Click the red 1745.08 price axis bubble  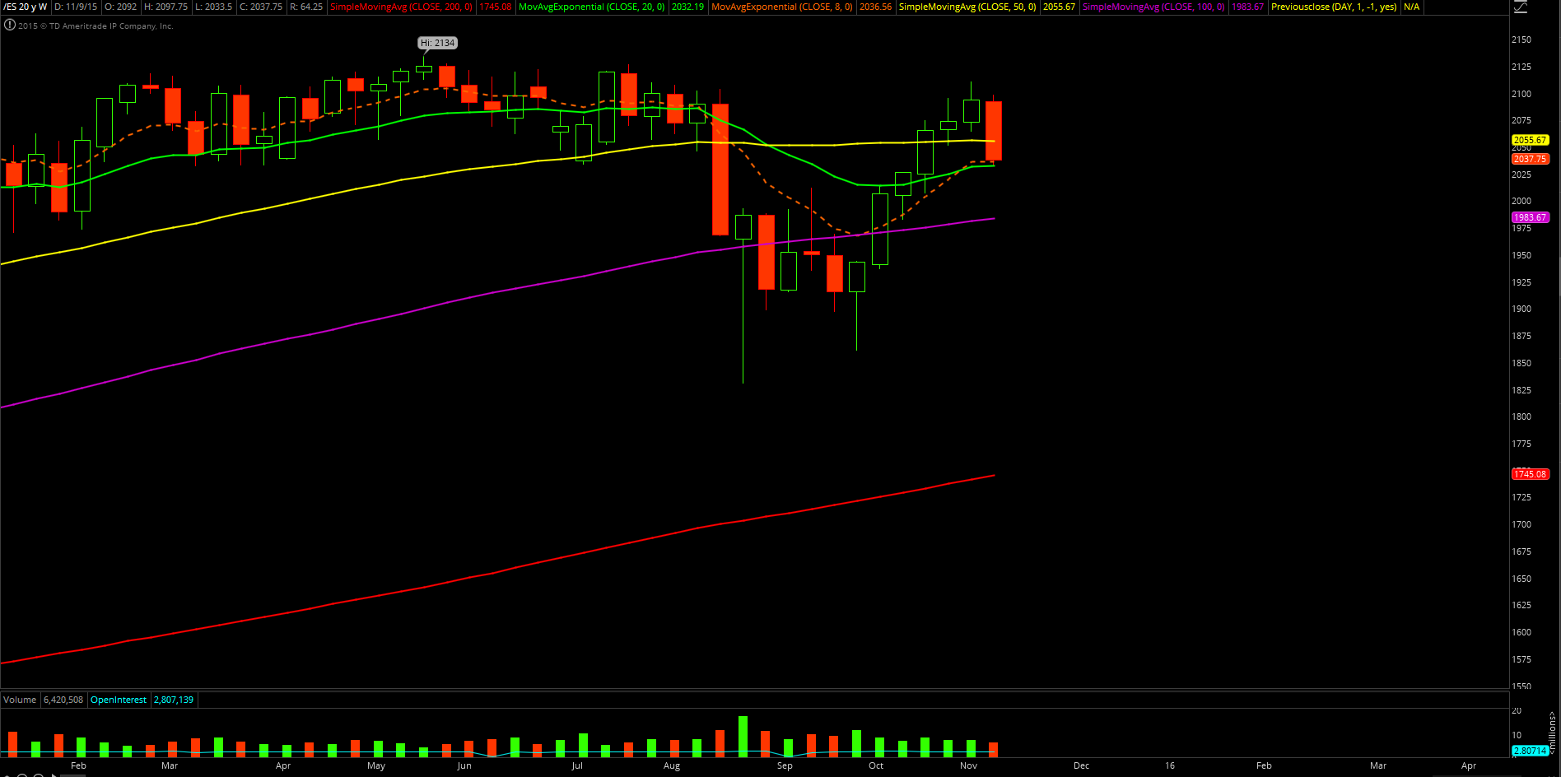[1530, 474]
